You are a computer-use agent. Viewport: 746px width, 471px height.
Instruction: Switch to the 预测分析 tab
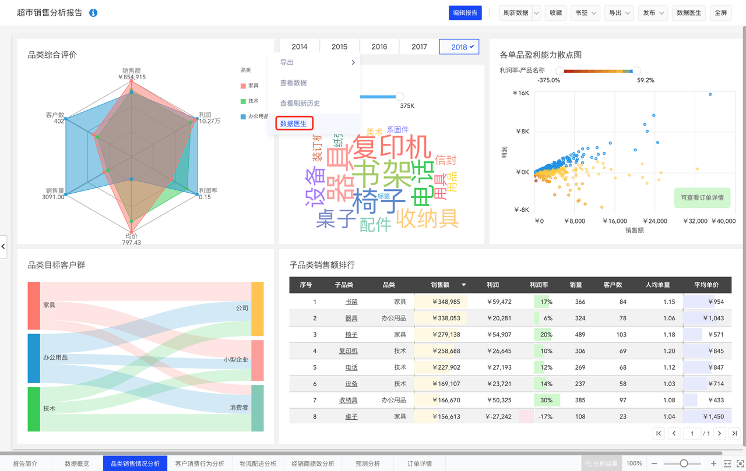pyautogui.click(x=368, y=463)
